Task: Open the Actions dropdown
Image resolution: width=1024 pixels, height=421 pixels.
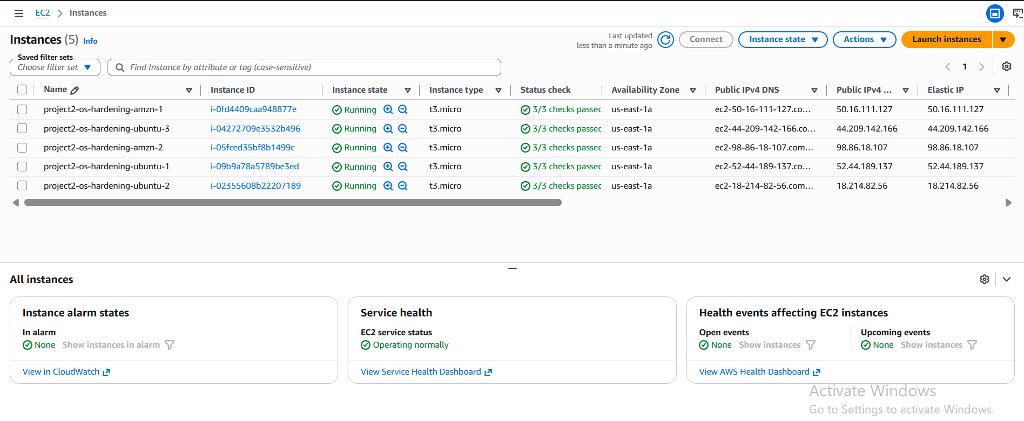Action: pyautogui.click(x=864, y=39)
